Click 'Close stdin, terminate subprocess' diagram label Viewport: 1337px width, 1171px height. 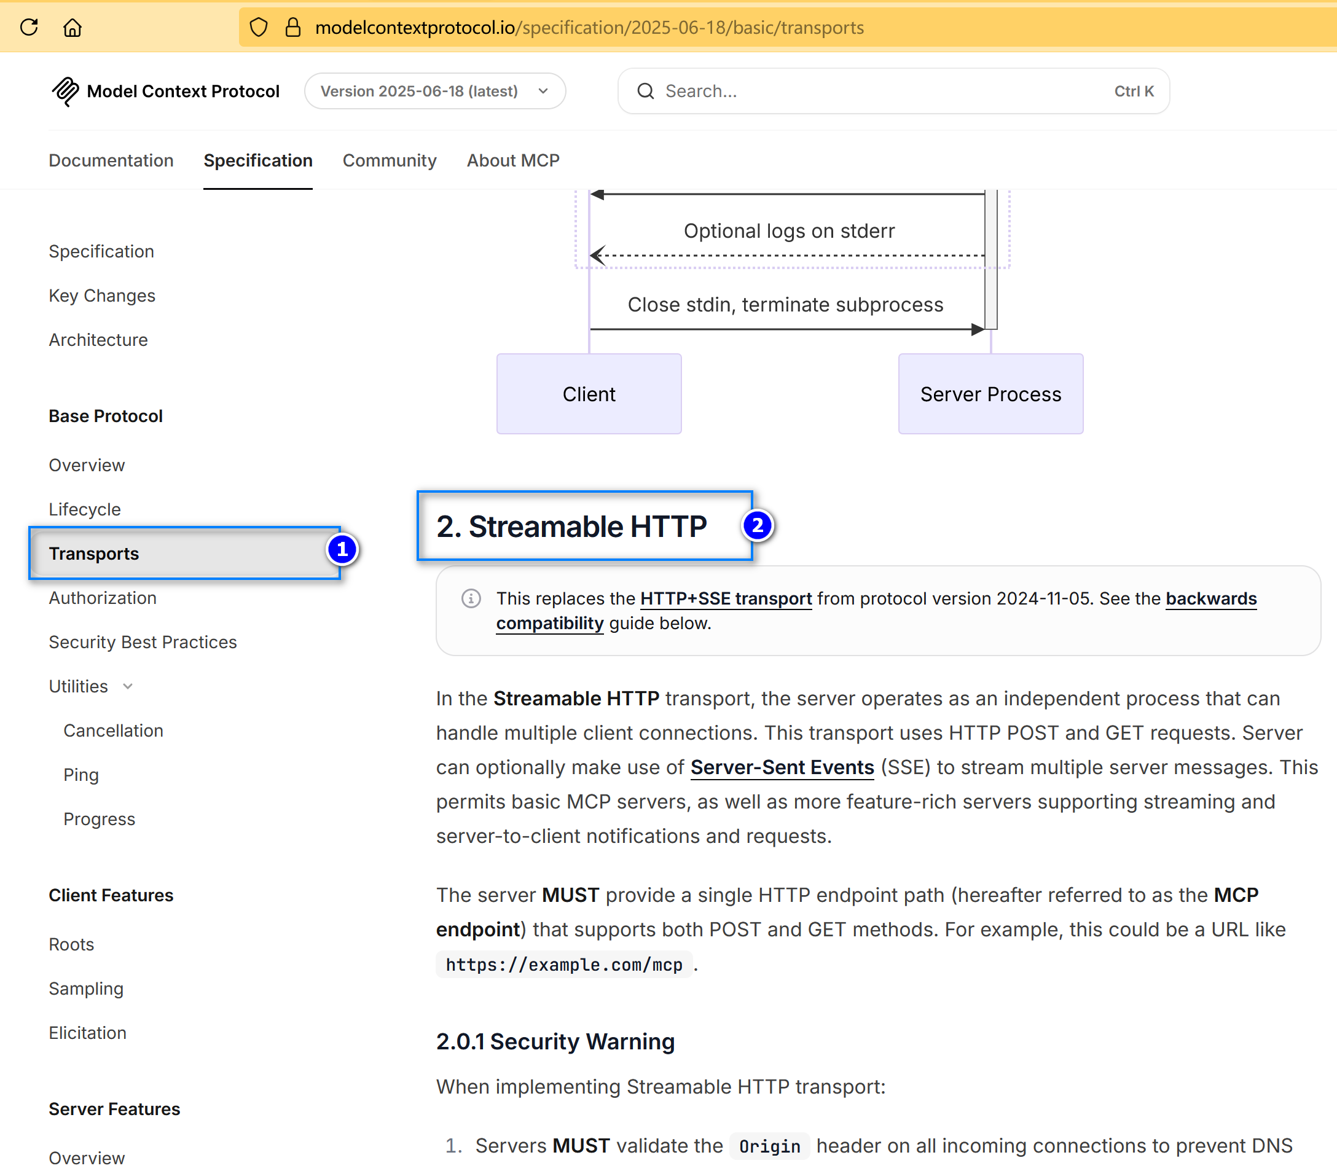pyautogui.click(x=785, y=305)
